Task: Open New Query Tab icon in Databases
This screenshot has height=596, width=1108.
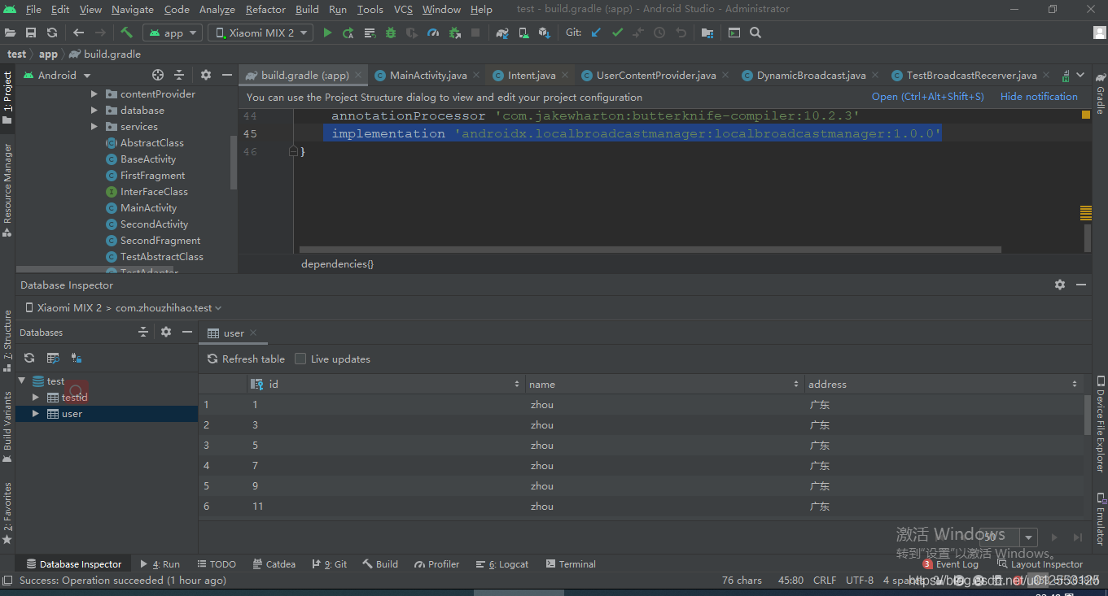Action: tap(53, 358)
